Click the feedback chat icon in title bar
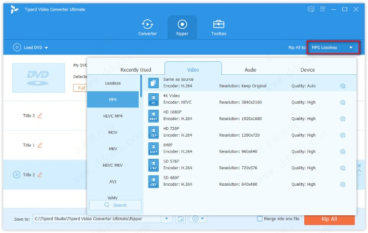 311,9
